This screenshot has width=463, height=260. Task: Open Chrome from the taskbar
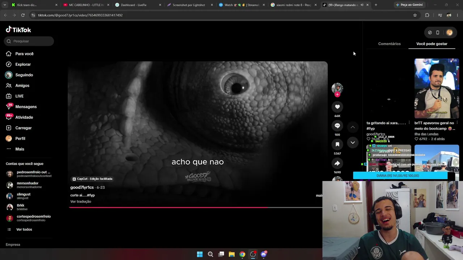[x=242, y=254]
